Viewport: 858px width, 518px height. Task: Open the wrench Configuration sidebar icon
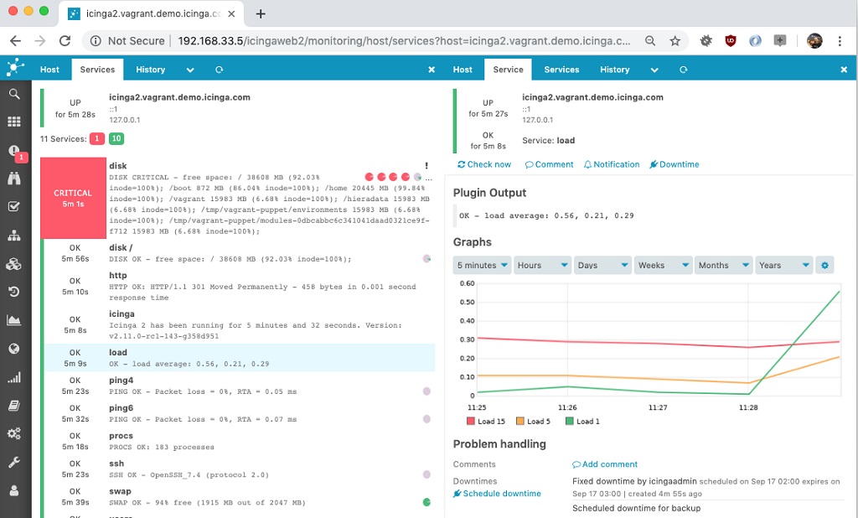[x=14, y=462]
